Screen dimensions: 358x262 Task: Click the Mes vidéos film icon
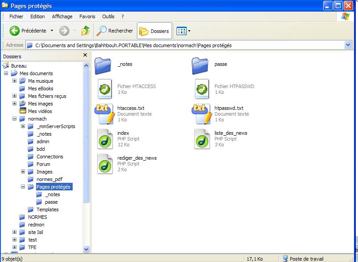click(x=23, y=111)
